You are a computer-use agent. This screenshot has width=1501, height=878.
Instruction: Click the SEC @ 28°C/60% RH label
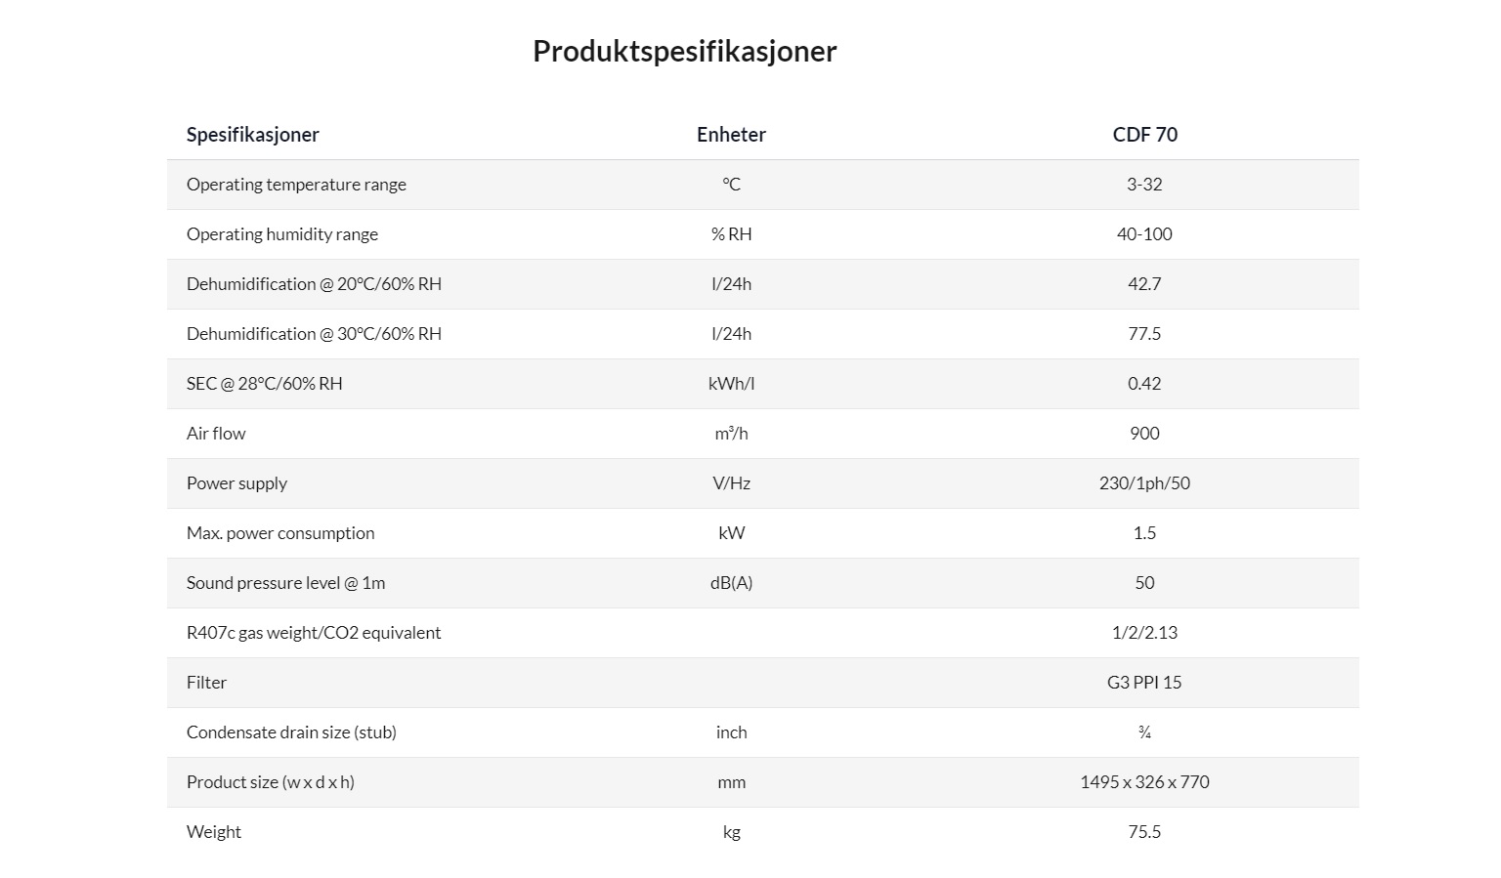click(x=264, y=384)
